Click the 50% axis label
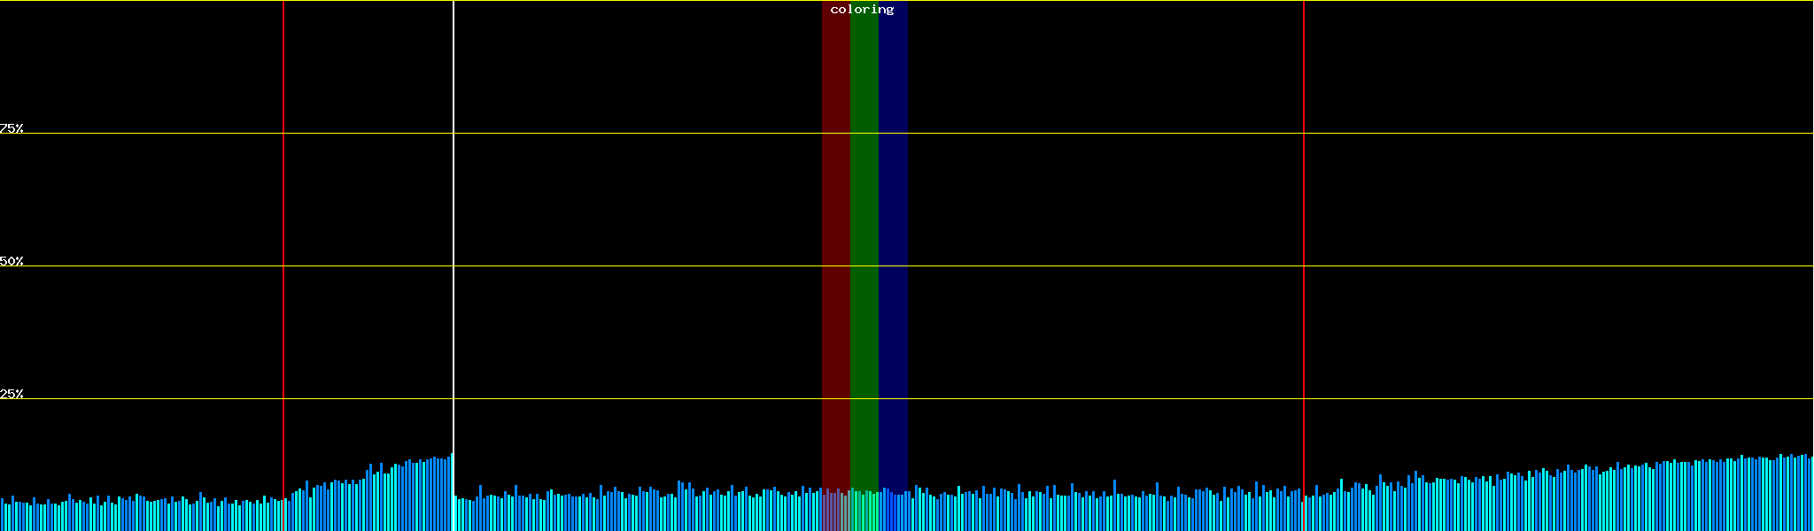Image resolution: width=1814 pixels, height=531 pixels. 12,261
